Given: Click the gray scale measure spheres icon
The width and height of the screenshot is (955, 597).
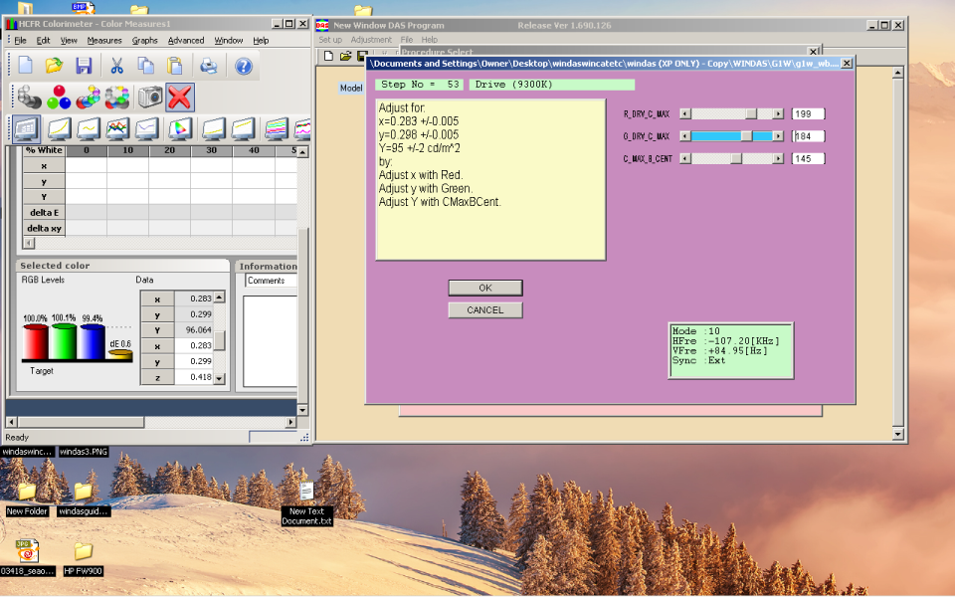Looking at the screenshot, I should (x=29, y=98).
